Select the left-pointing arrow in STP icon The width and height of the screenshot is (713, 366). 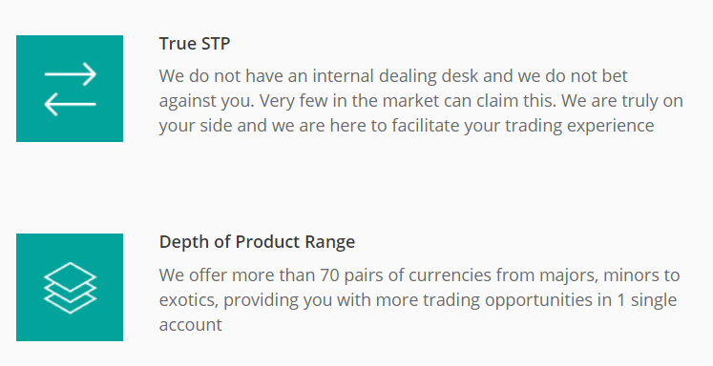pyautogui.click(x=70, y=104)
